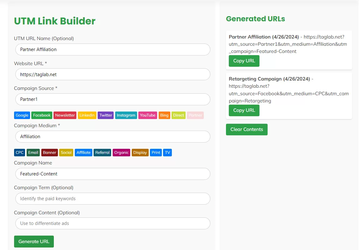This screenshot has width=359, height=250.
Task: Click the 'Campaign Term (Optional)' label
Action: [44, 188]
